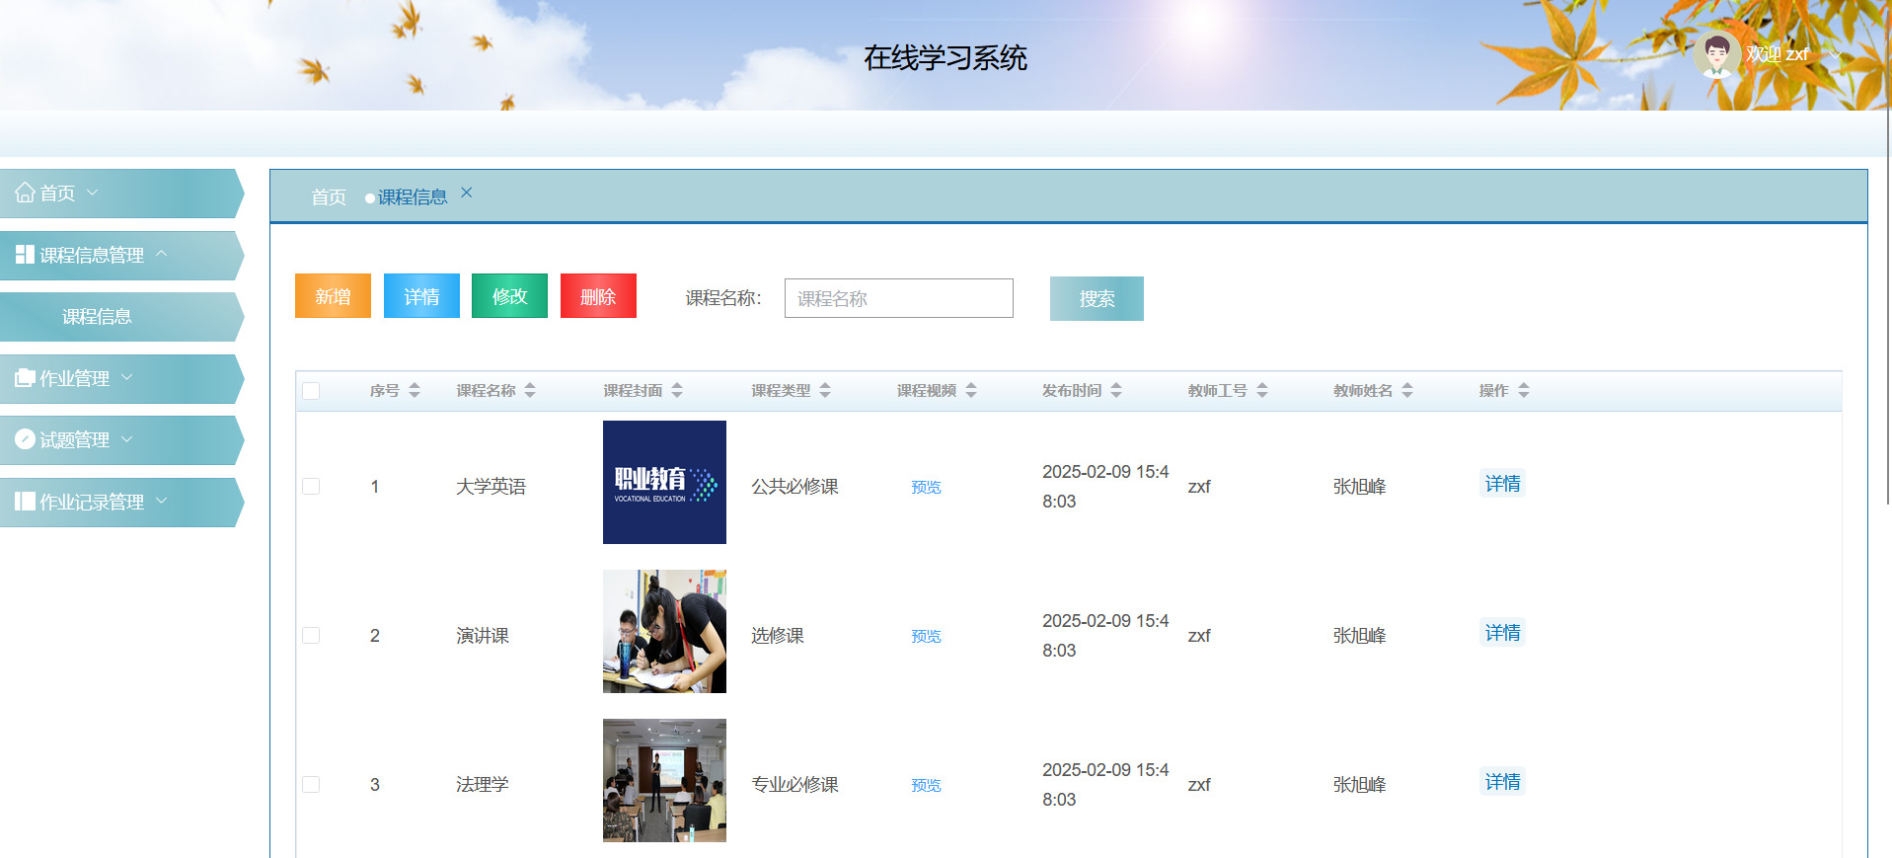
Task: Click the 选修课 course type cell
Action: [777, 635]
